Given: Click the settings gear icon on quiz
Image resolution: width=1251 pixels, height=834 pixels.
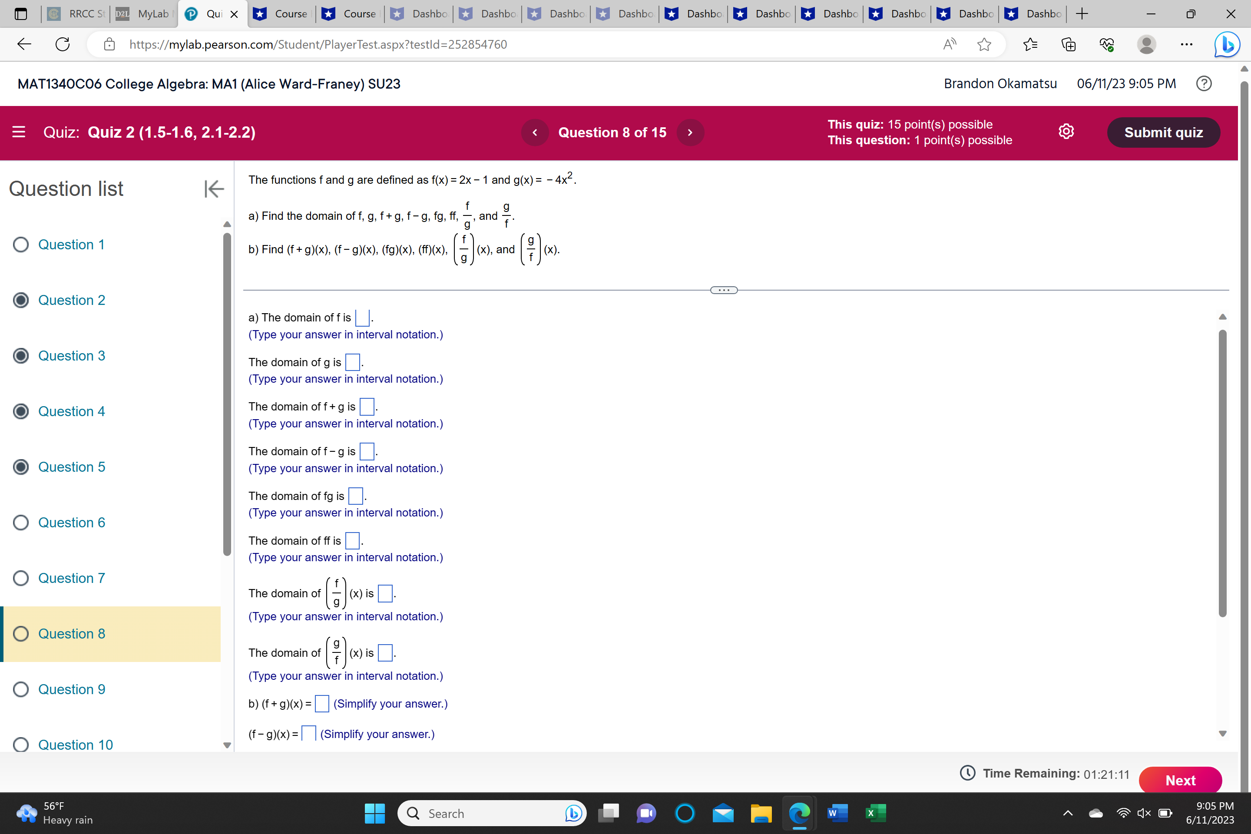Looking at the screenshot, I should 1067,131.
